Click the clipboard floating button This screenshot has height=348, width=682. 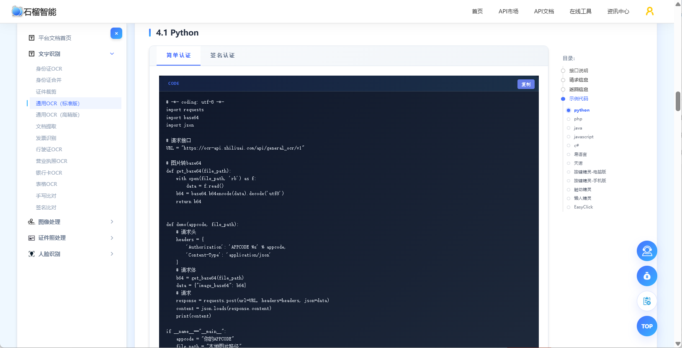[x=647, y=301]
